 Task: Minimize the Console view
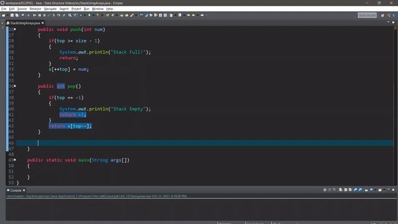(388, 190)
